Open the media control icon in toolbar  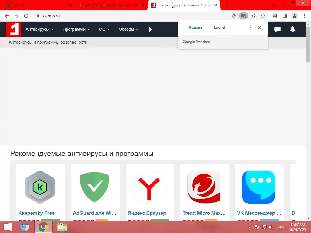point(275,16)
